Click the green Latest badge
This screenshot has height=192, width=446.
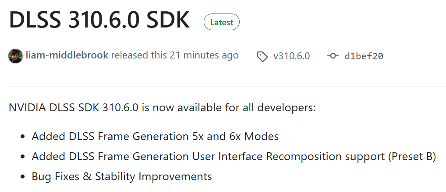click(221, 22)
